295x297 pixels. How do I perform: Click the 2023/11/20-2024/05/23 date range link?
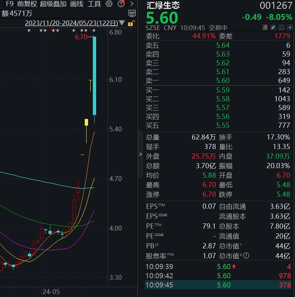pos(72,23)
